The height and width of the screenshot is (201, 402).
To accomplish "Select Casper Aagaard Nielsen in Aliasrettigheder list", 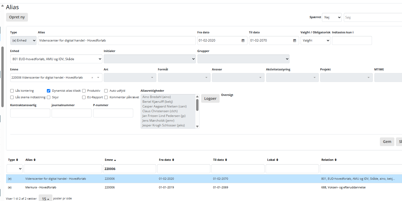I will click(x=160, y=106).
